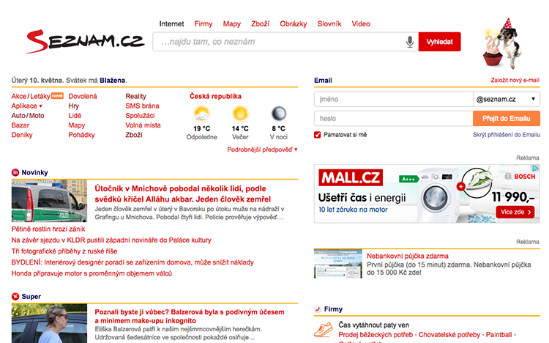Open the Dovolená link
This screenshot has width=549, height=343.
(x=83, y=96)
